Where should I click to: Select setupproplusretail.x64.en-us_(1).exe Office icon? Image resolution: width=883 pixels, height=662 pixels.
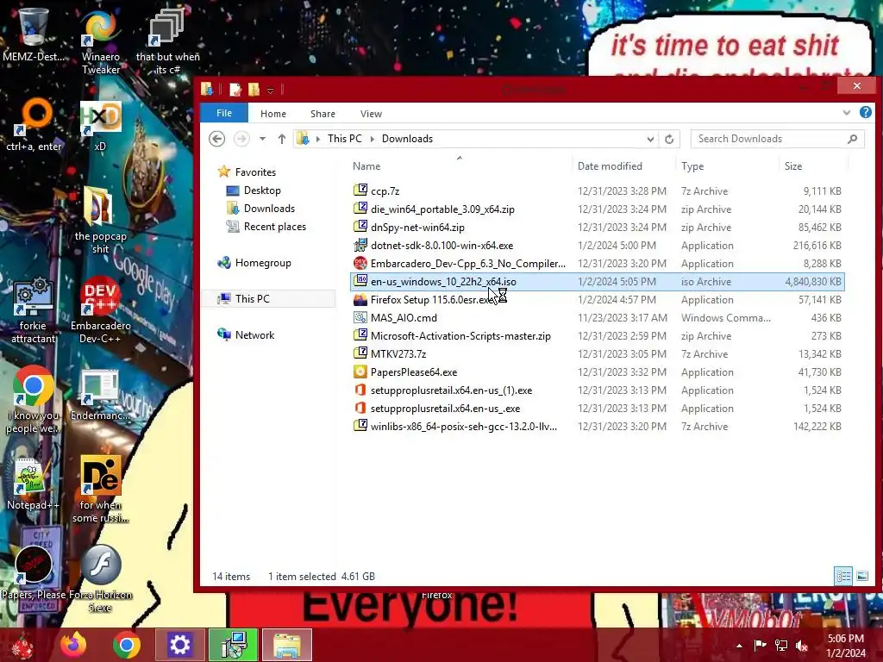(x=360, y=390)
